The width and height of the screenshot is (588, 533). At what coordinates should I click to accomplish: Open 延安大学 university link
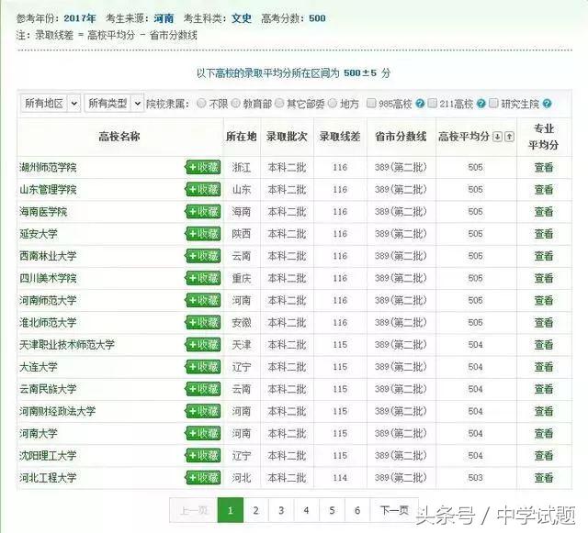pos(39,234)
